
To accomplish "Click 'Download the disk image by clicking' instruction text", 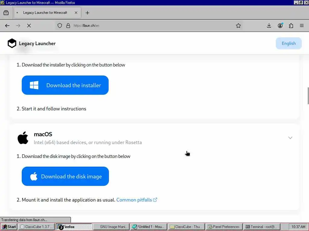I will pyautogui.click(x=76, y=156).
